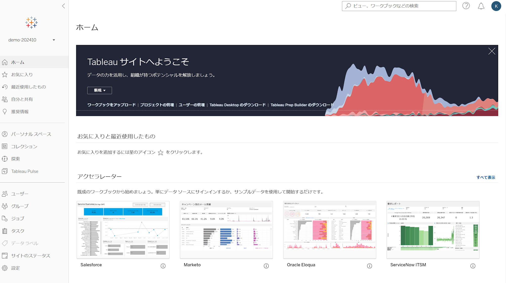
Task: Click ワークブックをアップロード link
Action: pos(112,105)
